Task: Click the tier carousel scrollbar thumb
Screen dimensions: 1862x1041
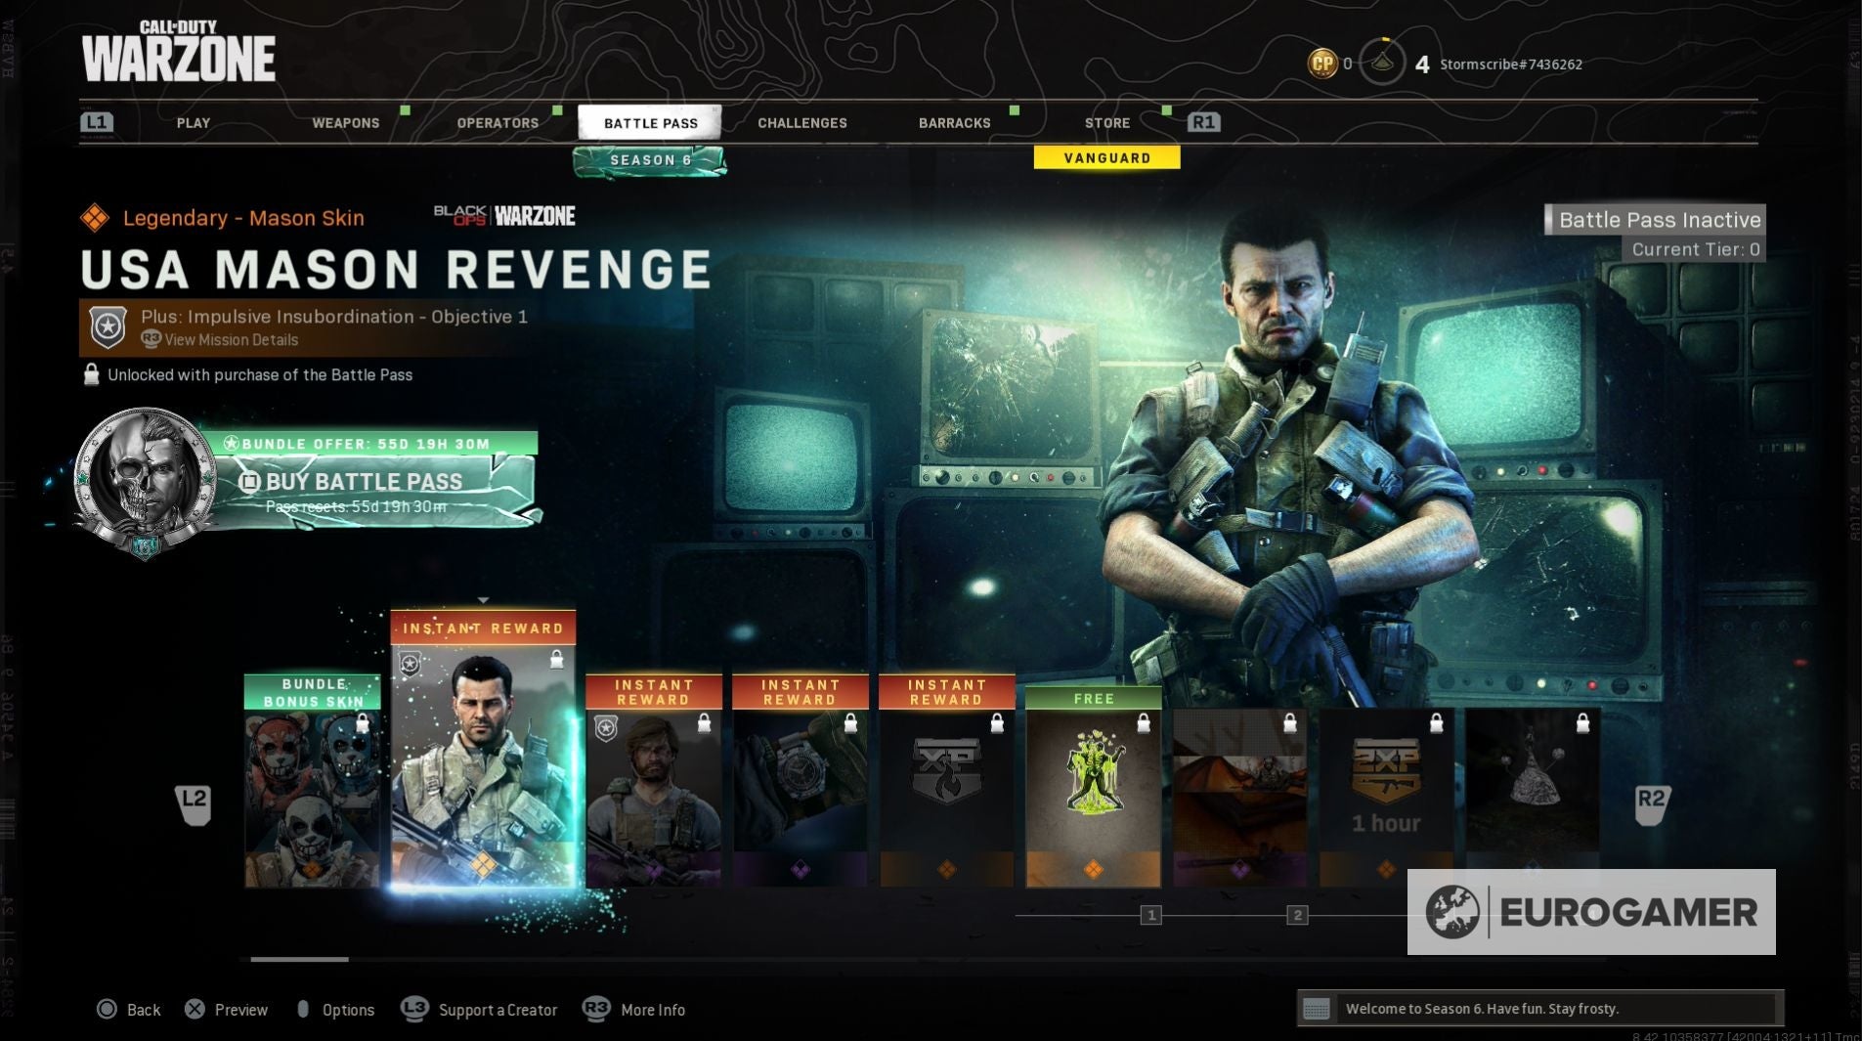Action: (299, 960)
